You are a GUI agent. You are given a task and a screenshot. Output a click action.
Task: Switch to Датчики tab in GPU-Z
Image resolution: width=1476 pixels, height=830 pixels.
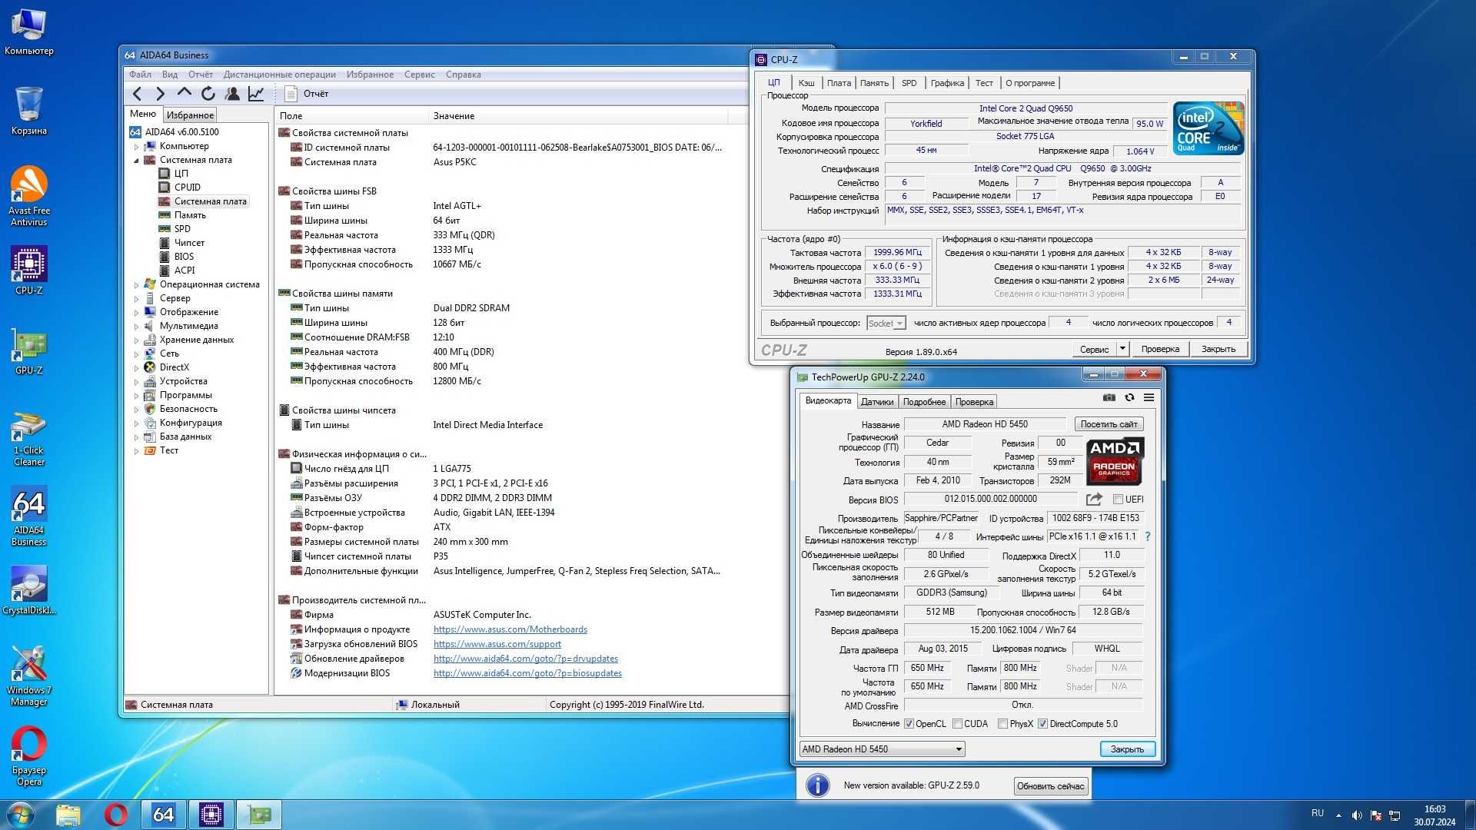[877, 402]
